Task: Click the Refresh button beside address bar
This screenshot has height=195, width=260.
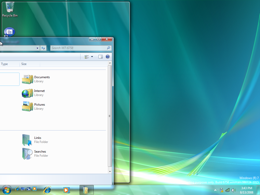Action: click(x=43, y=48)
